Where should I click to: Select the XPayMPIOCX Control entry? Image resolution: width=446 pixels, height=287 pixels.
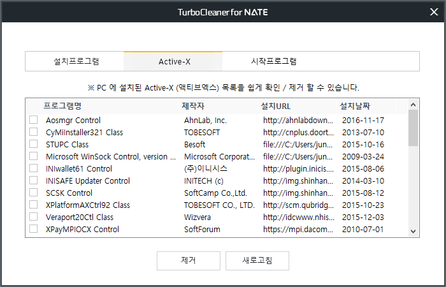pyautogui.click(x=82, y=230)
